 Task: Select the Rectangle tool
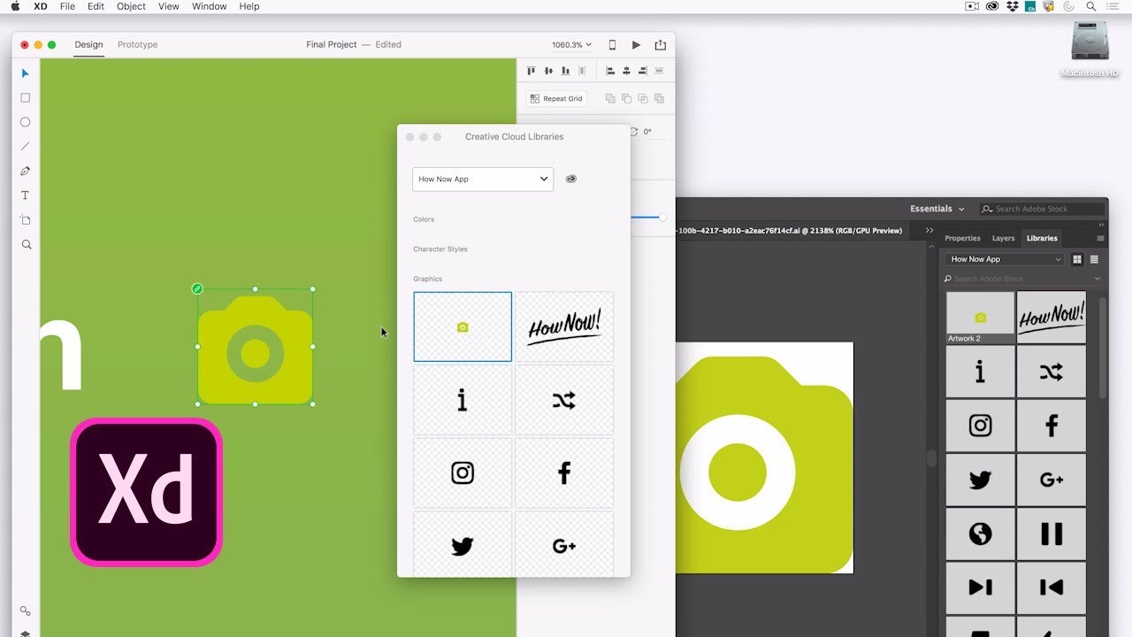tap(25, 97)
